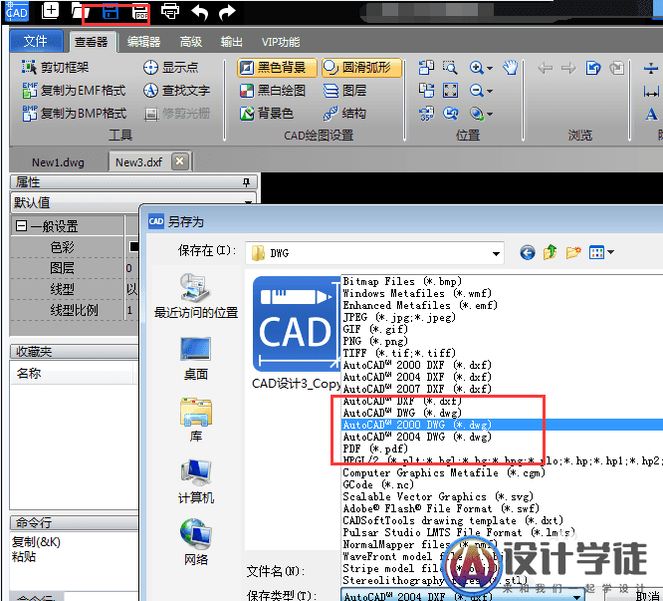Viewport: 663px width, 601px height.
Task: Open the 图层 layers tool
Action: [x=344, y=90]
